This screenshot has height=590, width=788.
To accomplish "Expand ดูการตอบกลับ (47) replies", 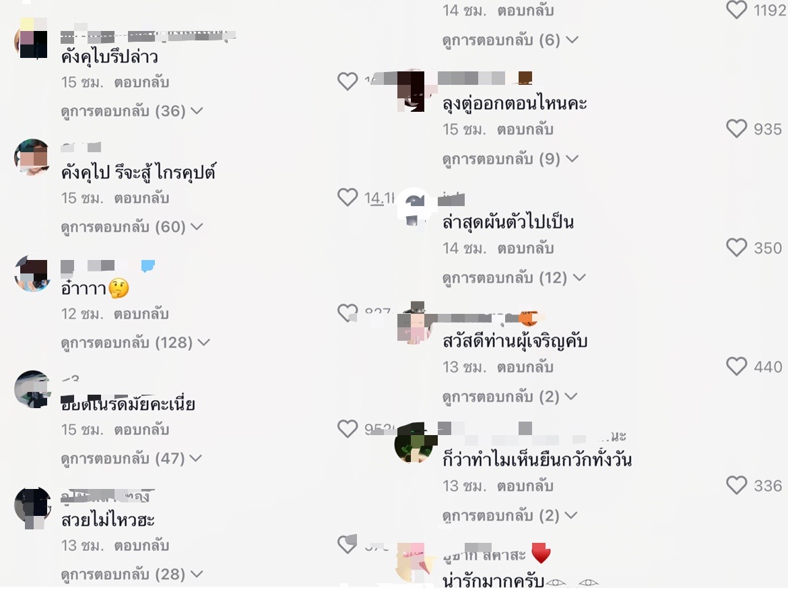I will [131, 459].
